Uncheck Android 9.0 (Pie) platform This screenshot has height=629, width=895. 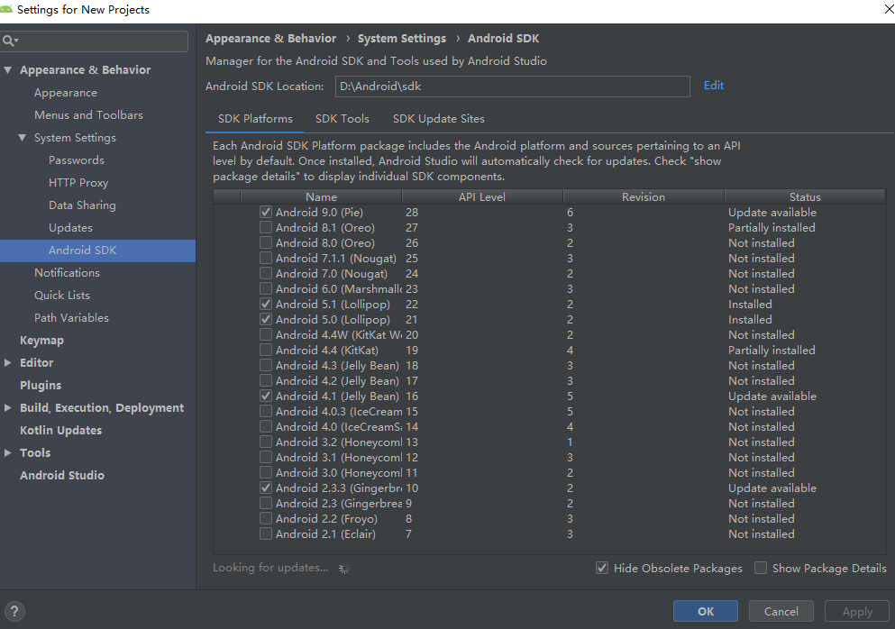pos(266,213)
